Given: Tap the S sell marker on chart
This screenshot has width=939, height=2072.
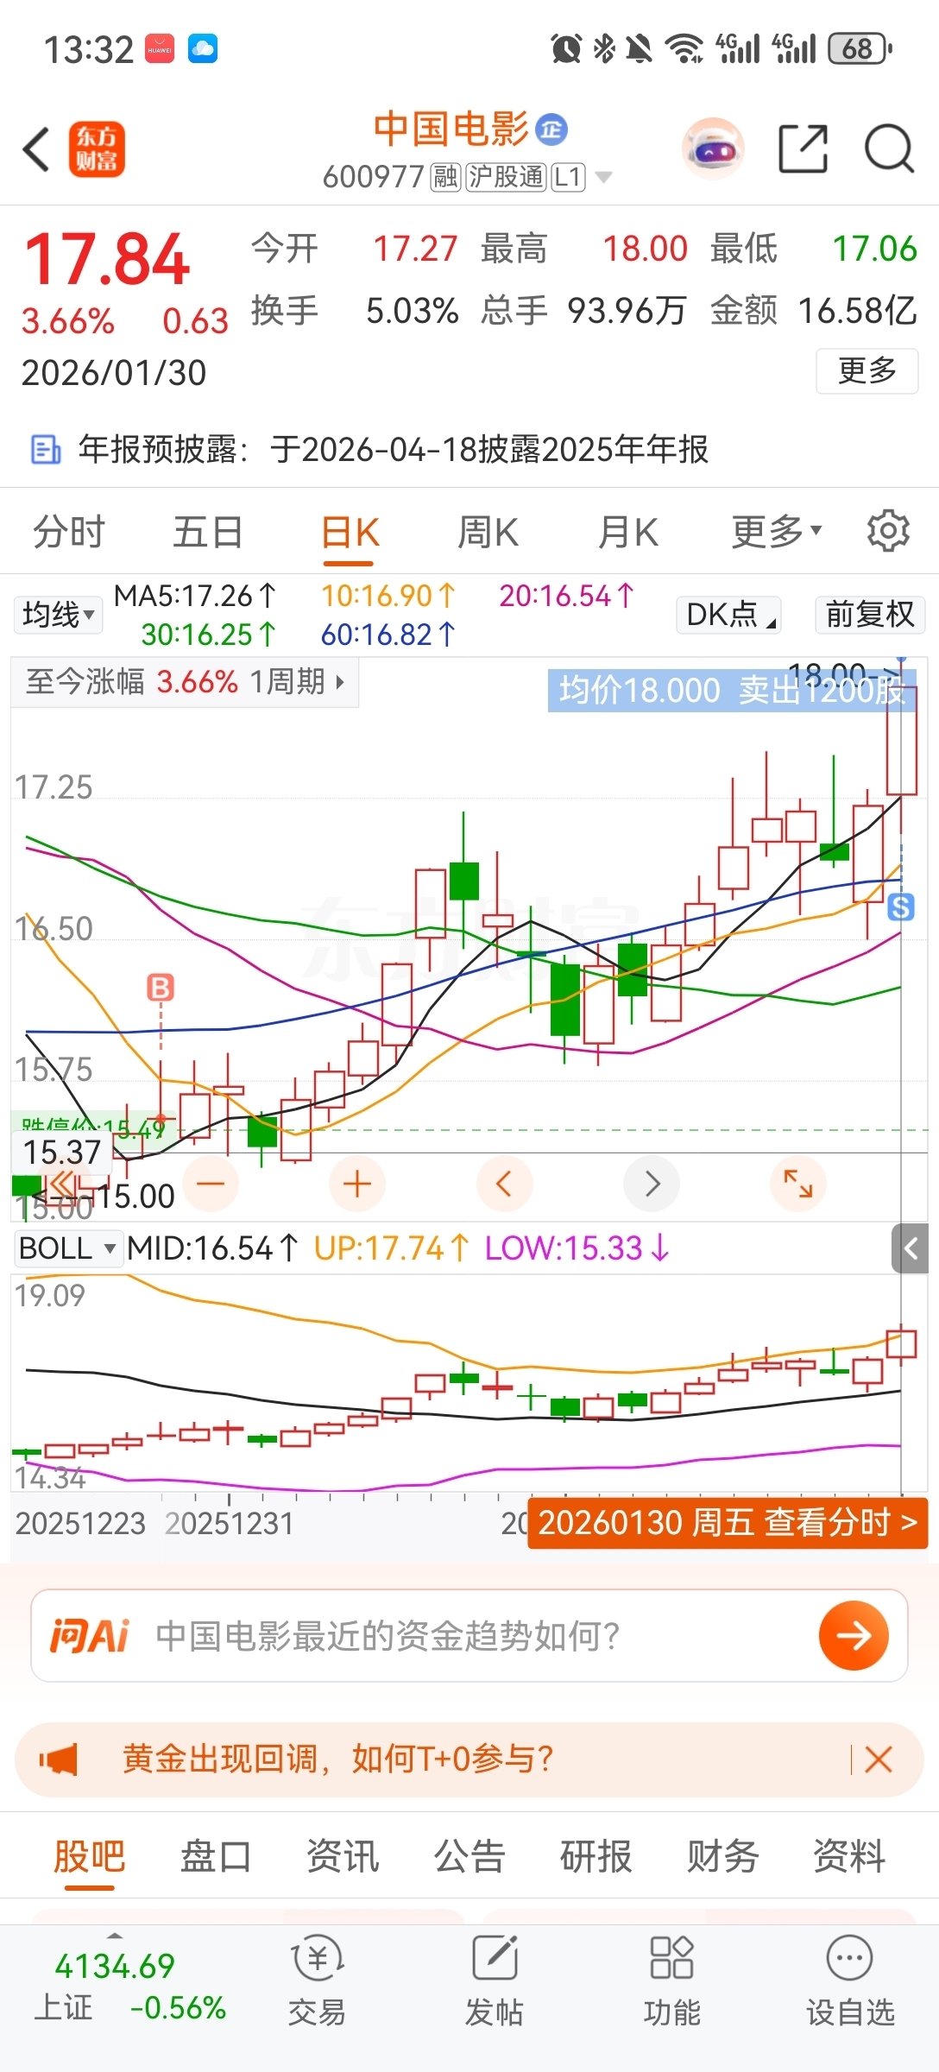Looking at the screenshot, I should click(x=901, y=906).
